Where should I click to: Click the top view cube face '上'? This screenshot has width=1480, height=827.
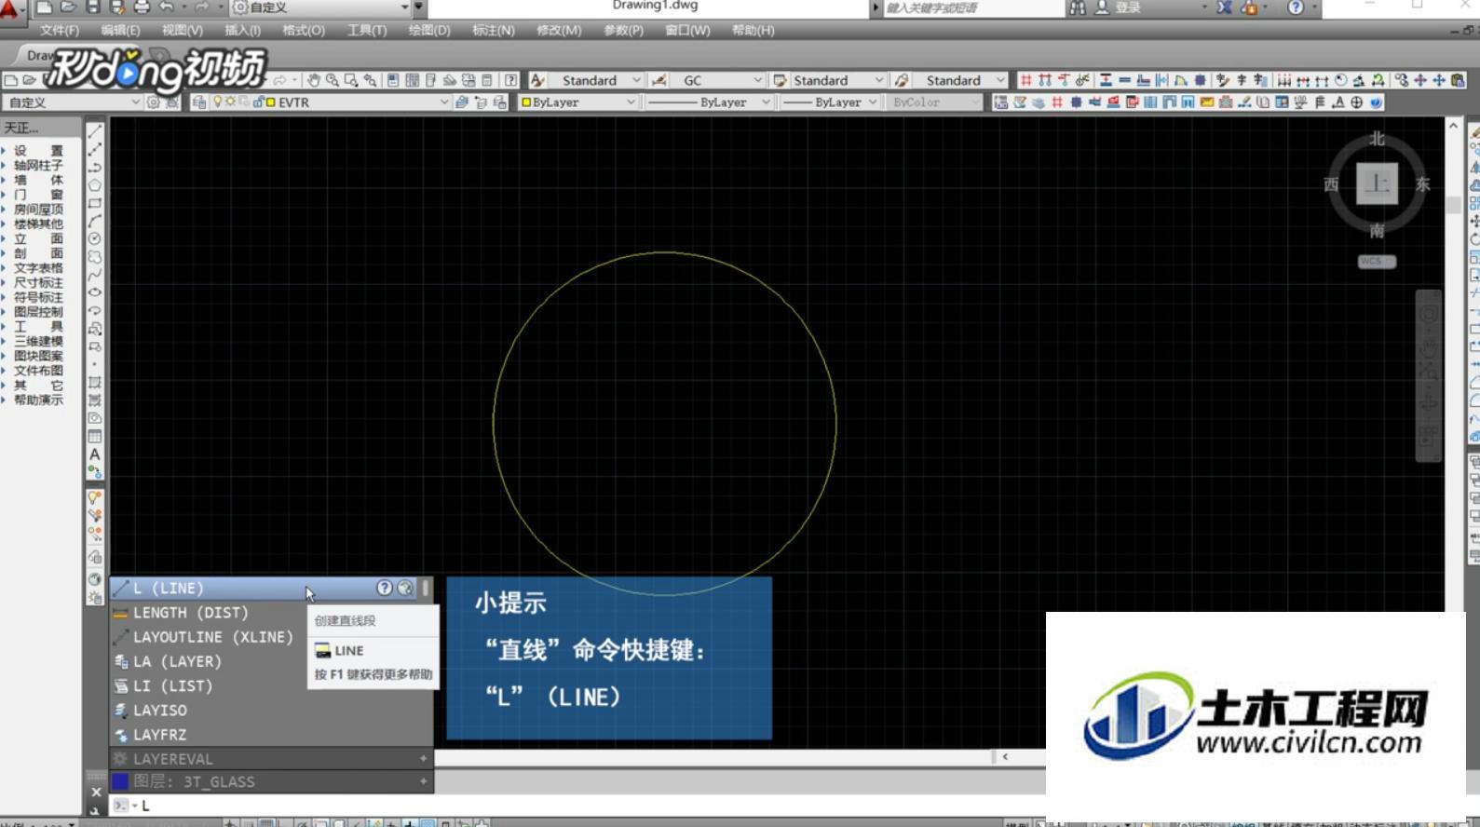point(1377,183)
